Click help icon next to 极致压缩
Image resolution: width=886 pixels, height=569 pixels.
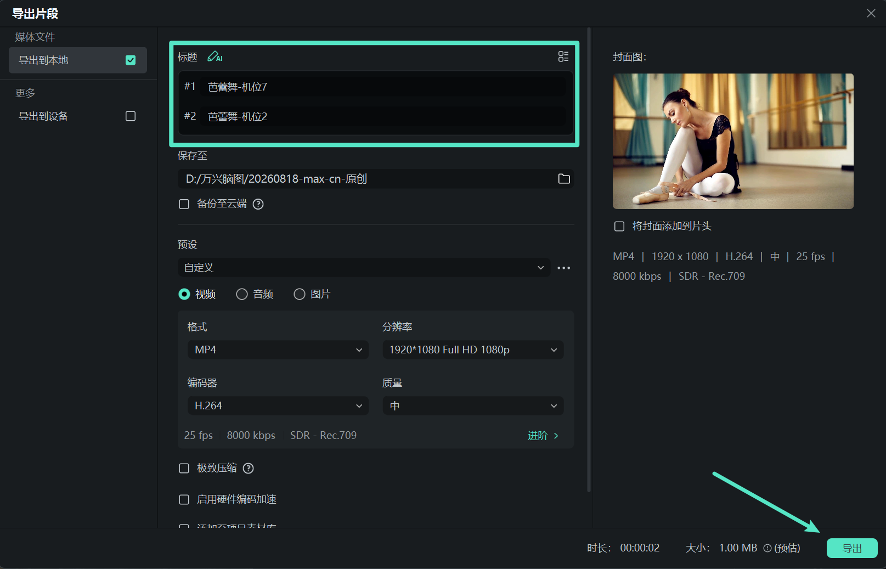pyautogui.click(x=249, y=468)
